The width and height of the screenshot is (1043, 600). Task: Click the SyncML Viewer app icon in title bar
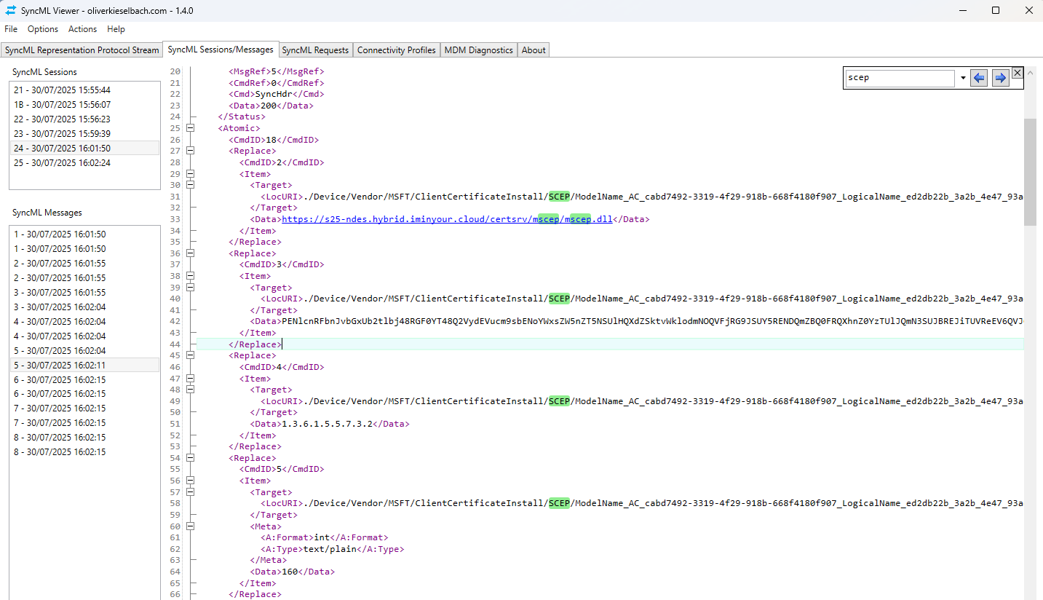tap(11, 11)
